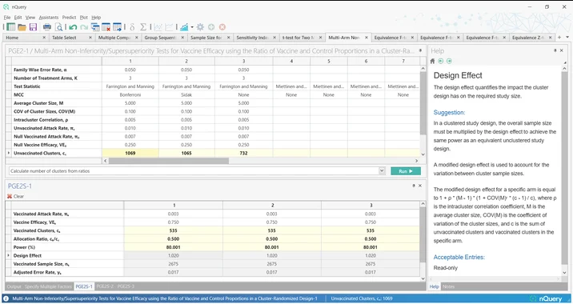573x304 pixels.
Task: Pin the PGE2S-1 panel
Action: [414, 186]
